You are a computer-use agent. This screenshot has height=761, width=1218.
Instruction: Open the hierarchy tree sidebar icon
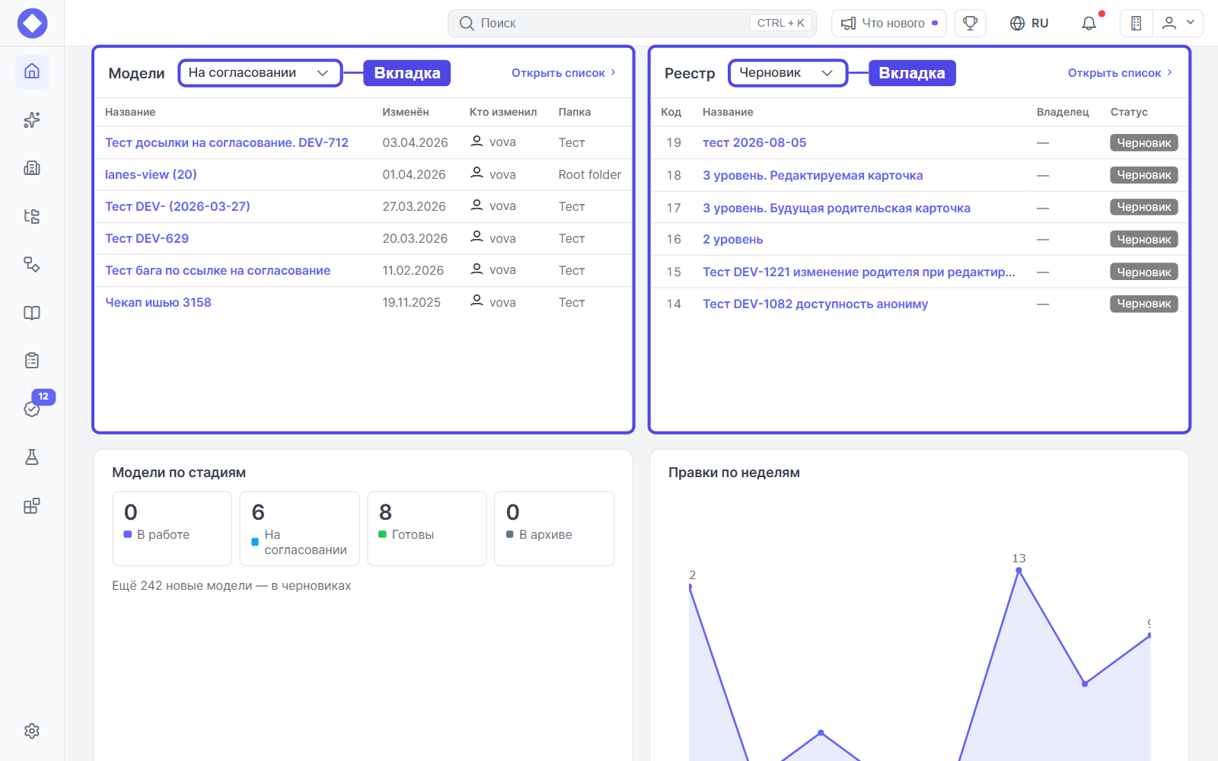pyautogui.click(x=32, y=216)
